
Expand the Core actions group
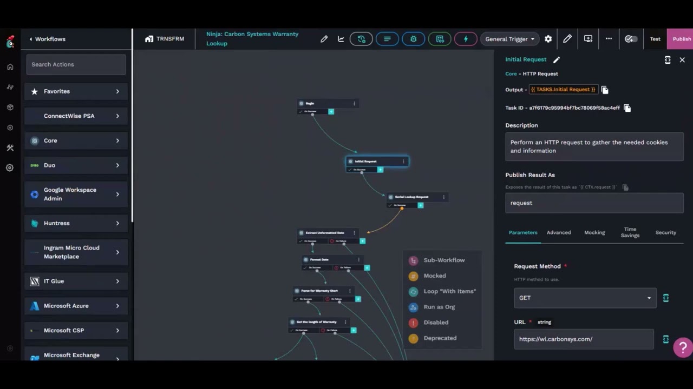[x=76, y=140]
